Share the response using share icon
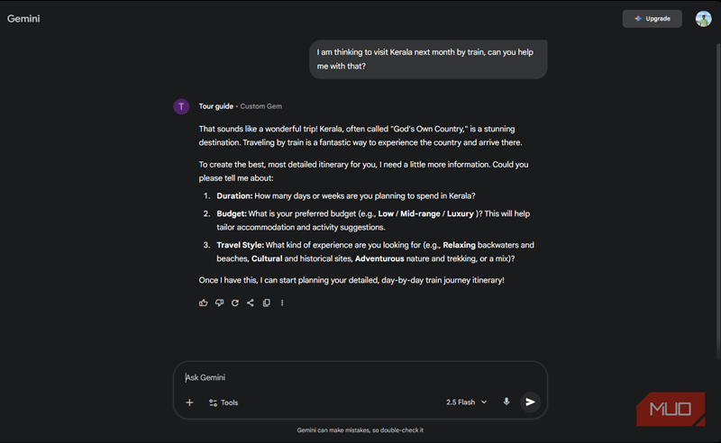721x443 pixels. point(251,303)
